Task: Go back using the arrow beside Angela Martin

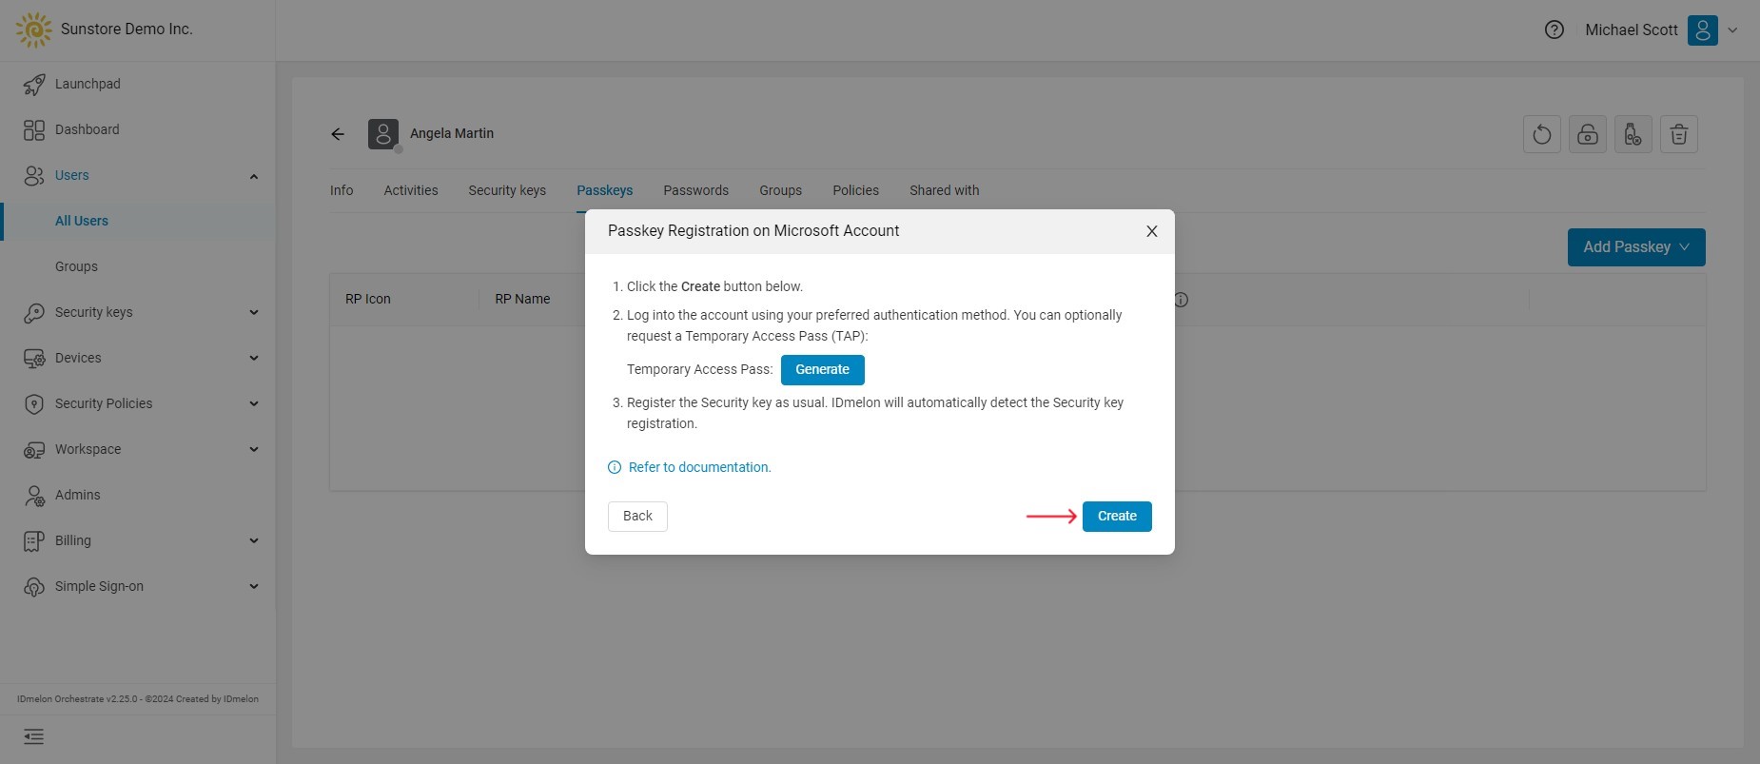Action: point(338,134)
